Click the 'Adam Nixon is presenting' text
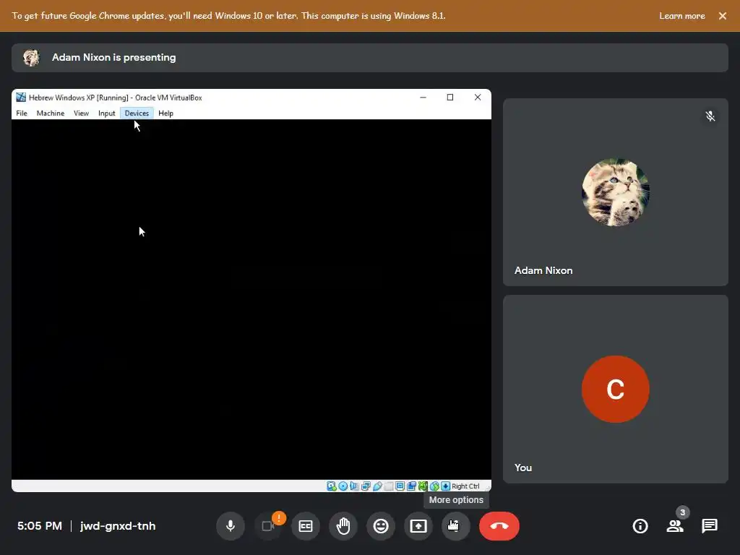 [113, 58]
